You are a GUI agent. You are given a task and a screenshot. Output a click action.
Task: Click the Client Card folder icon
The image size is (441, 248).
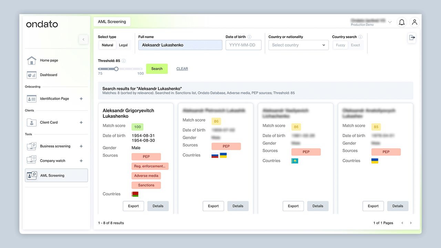click(x=32, y=122)
